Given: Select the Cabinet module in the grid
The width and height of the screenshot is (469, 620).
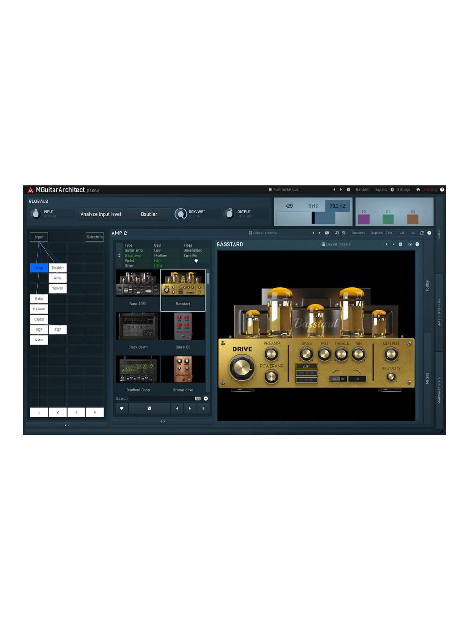Looking at the screenshot, I should tap(39, 309).
